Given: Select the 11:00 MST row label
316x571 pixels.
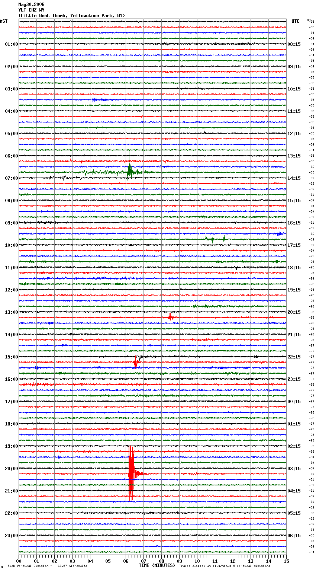Looking at the screenshot, I should 11,268.
